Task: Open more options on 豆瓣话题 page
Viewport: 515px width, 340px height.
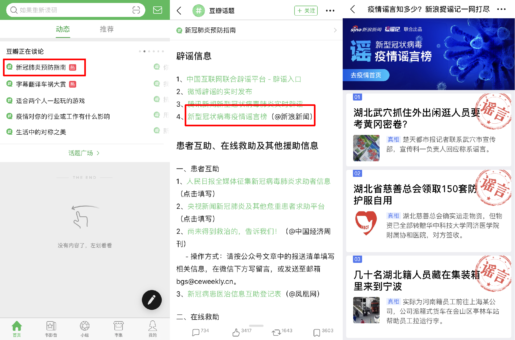Action: click(330, 10)
